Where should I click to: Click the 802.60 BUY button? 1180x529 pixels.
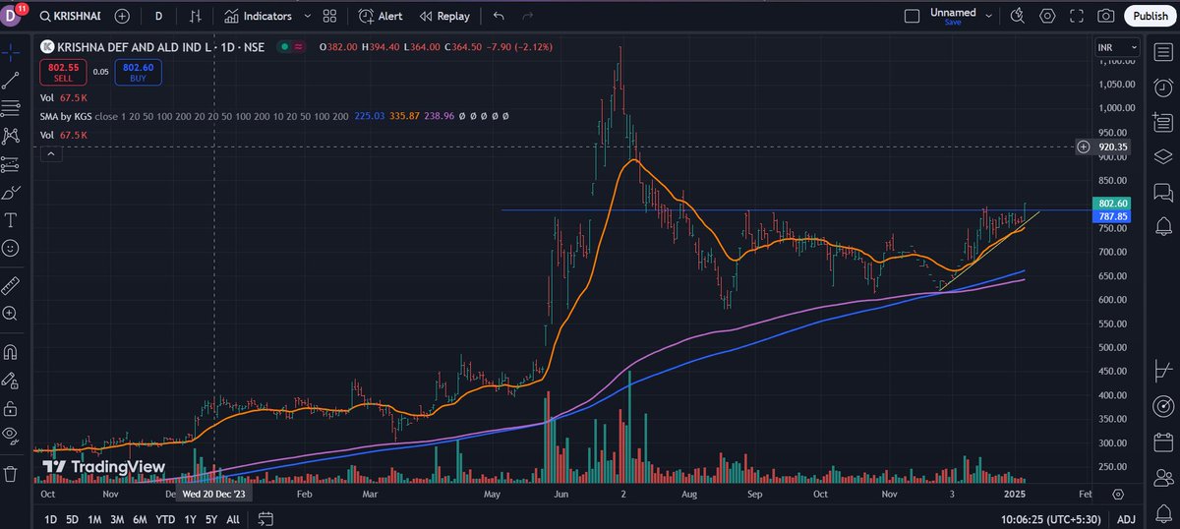point(137,71)
